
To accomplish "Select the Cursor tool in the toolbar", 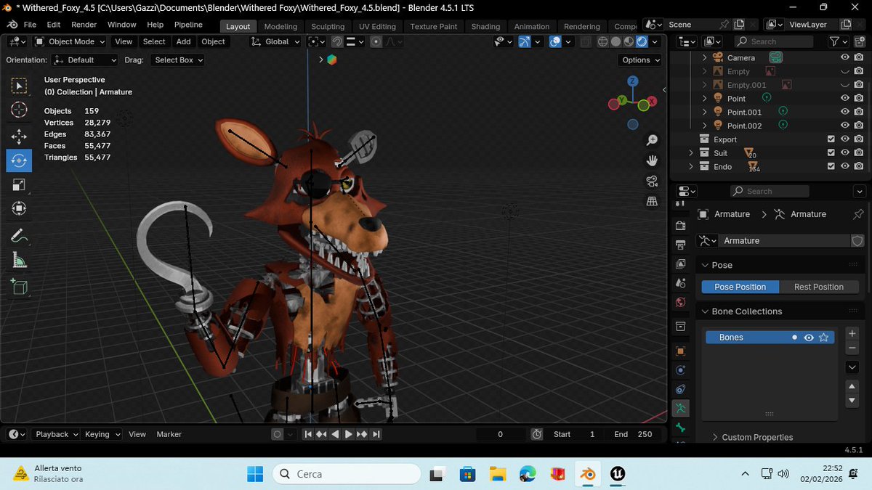I will 20,110.
